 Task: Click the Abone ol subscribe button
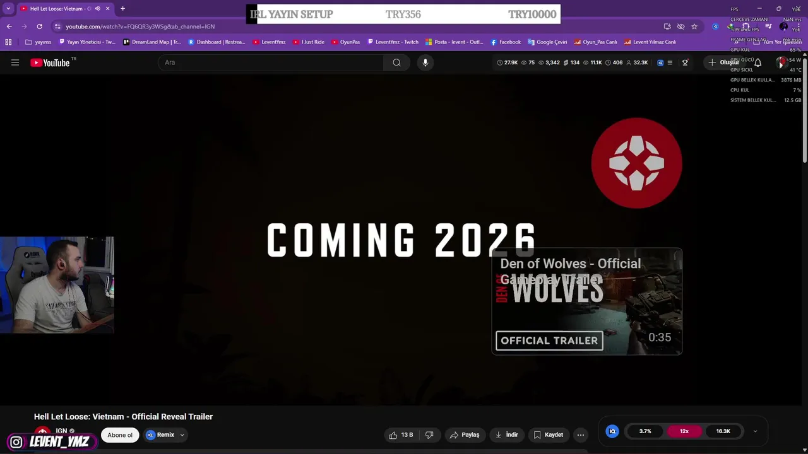click(x=120, y=434)
